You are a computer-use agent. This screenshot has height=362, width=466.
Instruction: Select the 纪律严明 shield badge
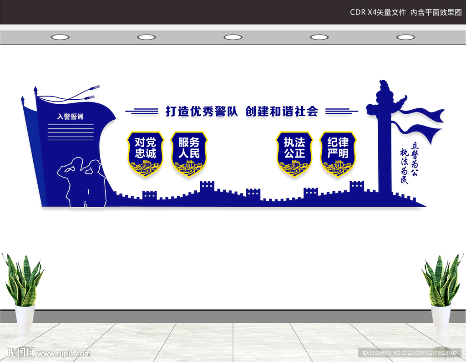(338, 154)
